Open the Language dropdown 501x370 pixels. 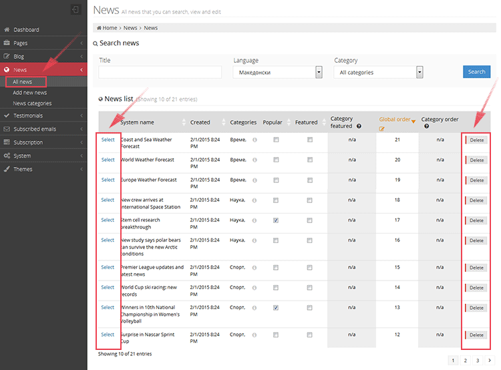(319, 72)
